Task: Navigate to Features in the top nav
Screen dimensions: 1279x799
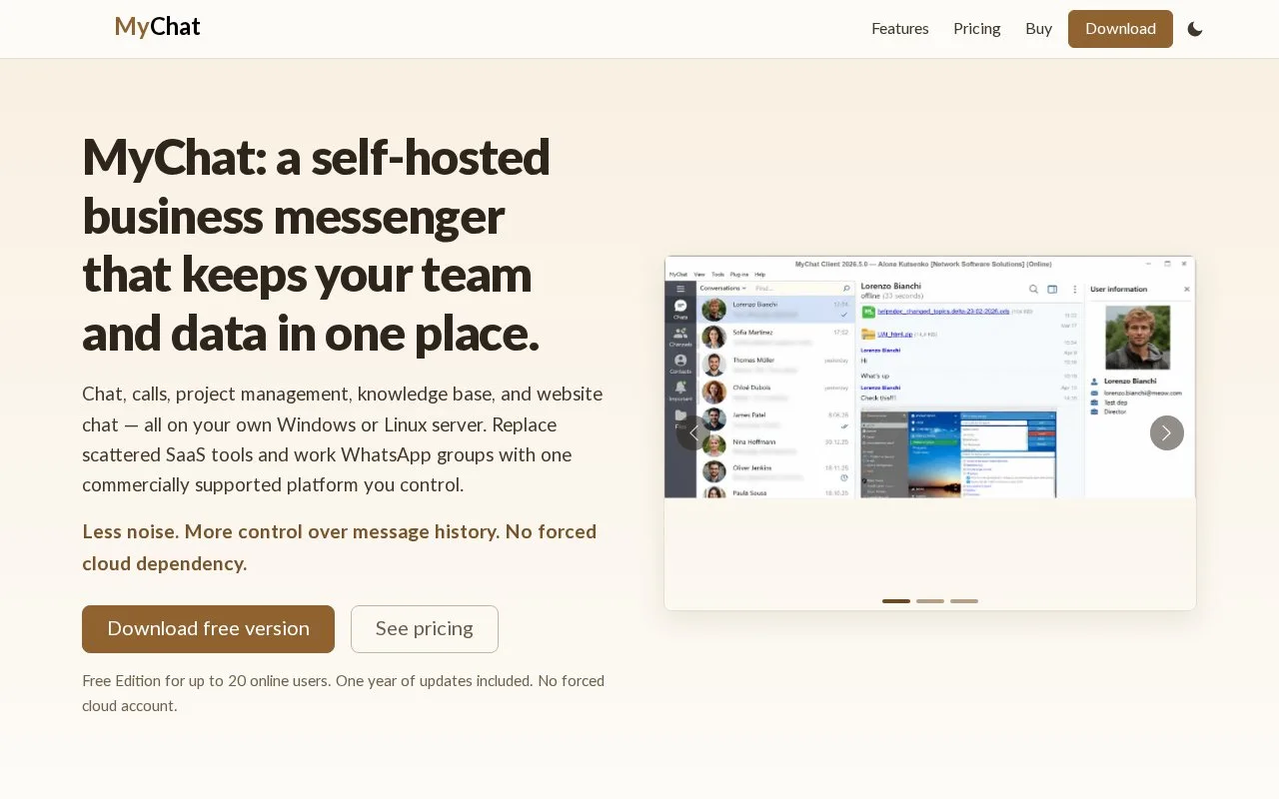Action: point(900,29)
